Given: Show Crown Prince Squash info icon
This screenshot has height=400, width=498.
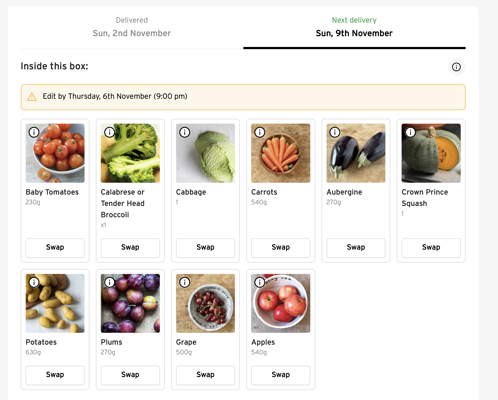Looking at the screenshot, I should click(410, 132).
